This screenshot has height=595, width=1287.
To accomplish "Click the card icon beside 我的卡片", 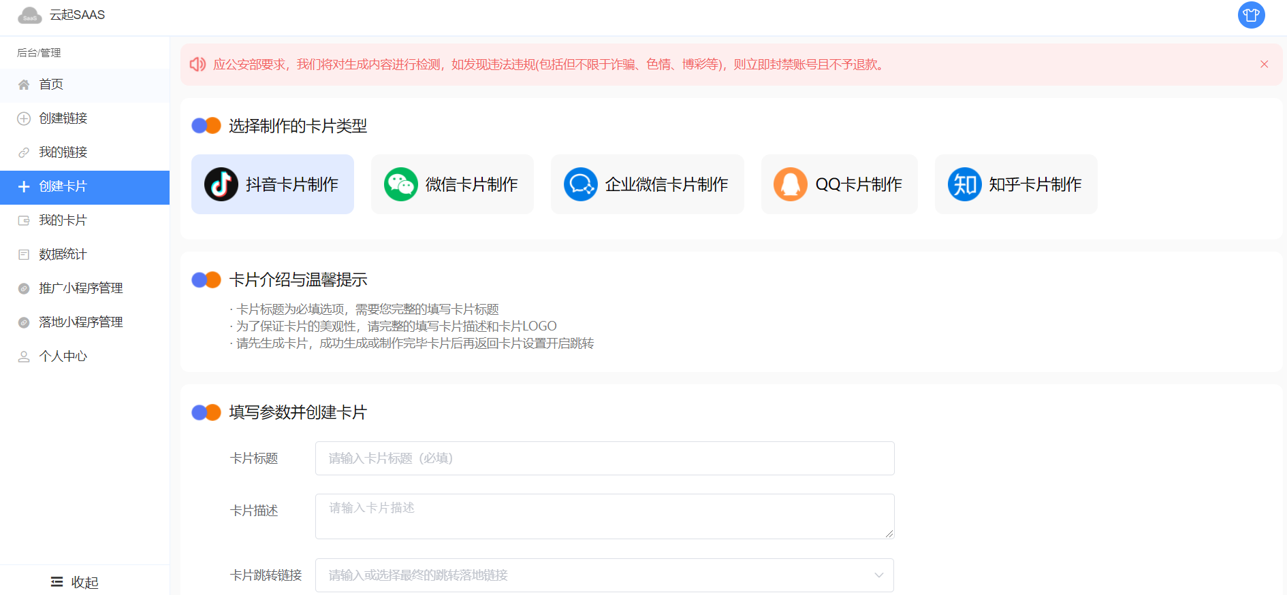I will tap(24, 220).
